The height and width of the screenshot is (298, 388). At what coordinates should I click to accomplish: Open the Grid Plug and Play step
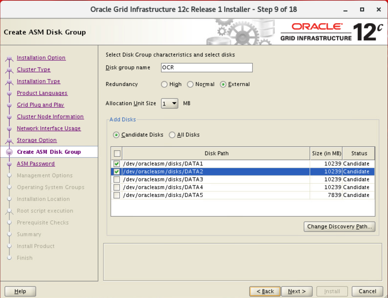(x=40, y=105)
